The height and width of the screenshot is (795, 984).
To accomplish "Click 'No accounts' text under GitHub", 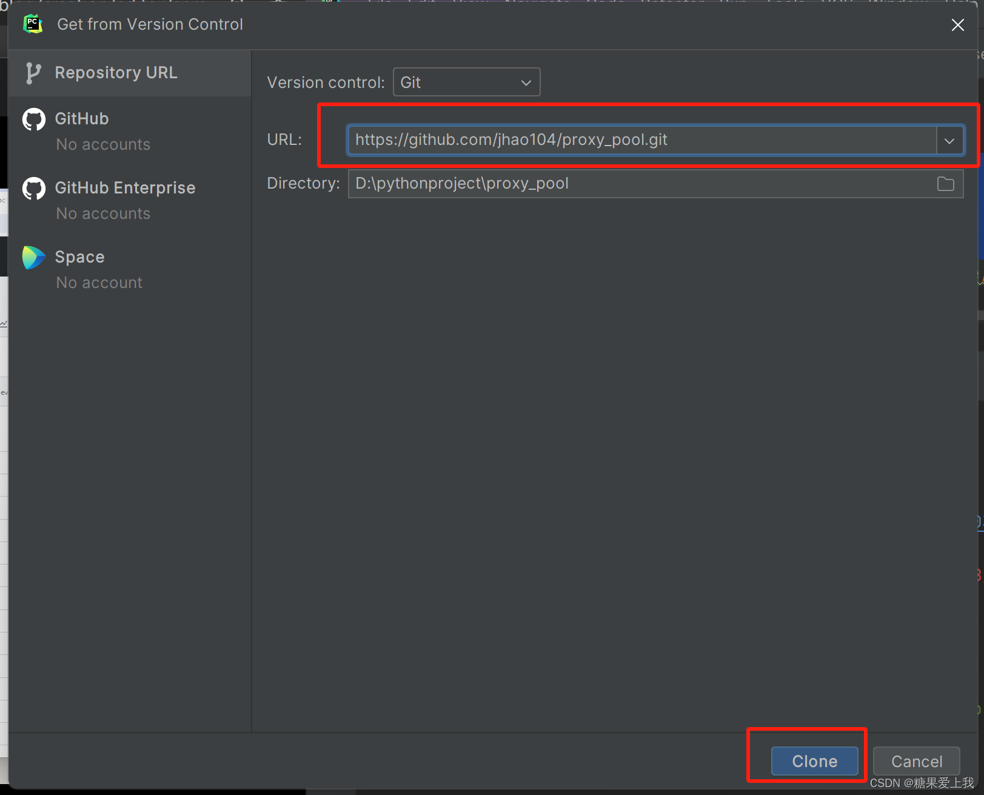I will pos(103,144).
